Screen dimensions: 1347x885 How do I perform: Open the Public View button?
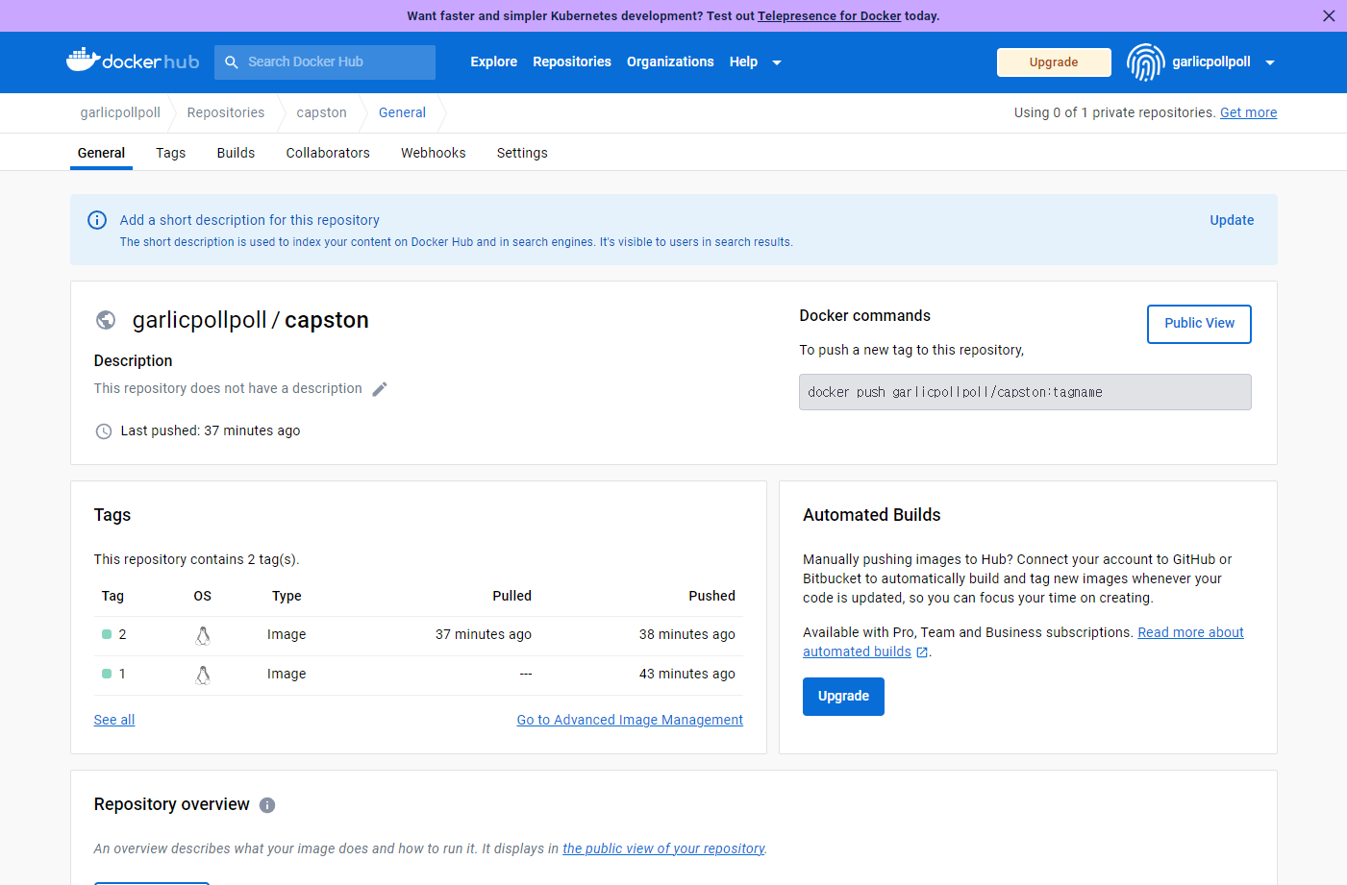(x=1199, y=324)
